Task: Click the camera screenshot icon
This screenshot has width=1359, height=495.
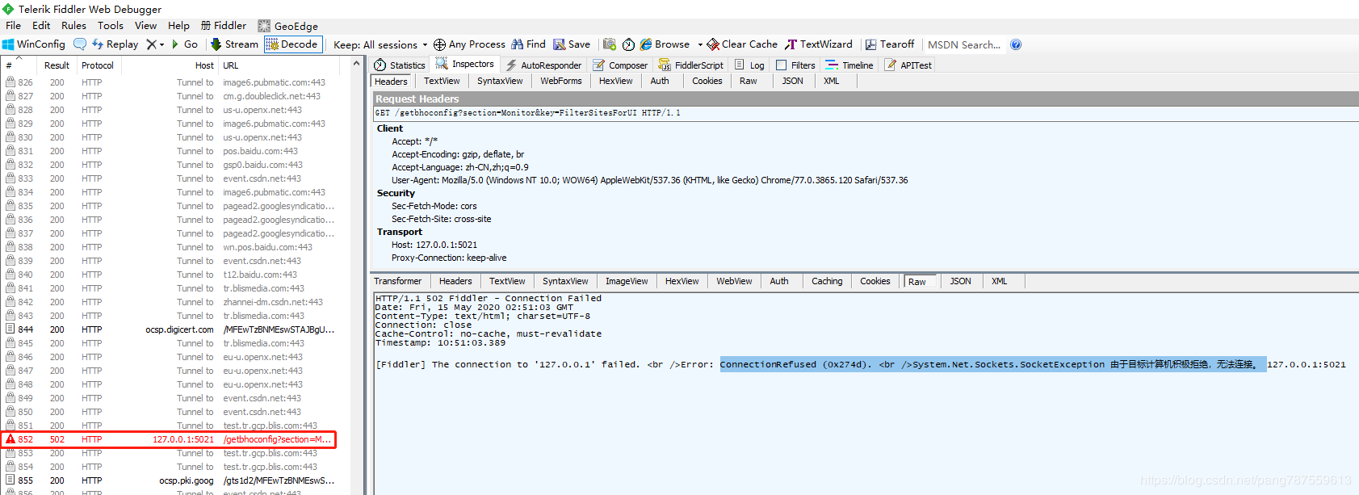Action: pyautogui.click(x=610, y=44)
